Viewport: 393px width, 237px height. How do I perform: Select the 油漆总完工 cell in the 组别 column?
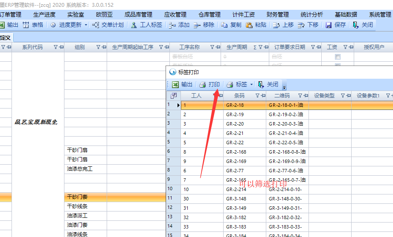tap(80, 169)
